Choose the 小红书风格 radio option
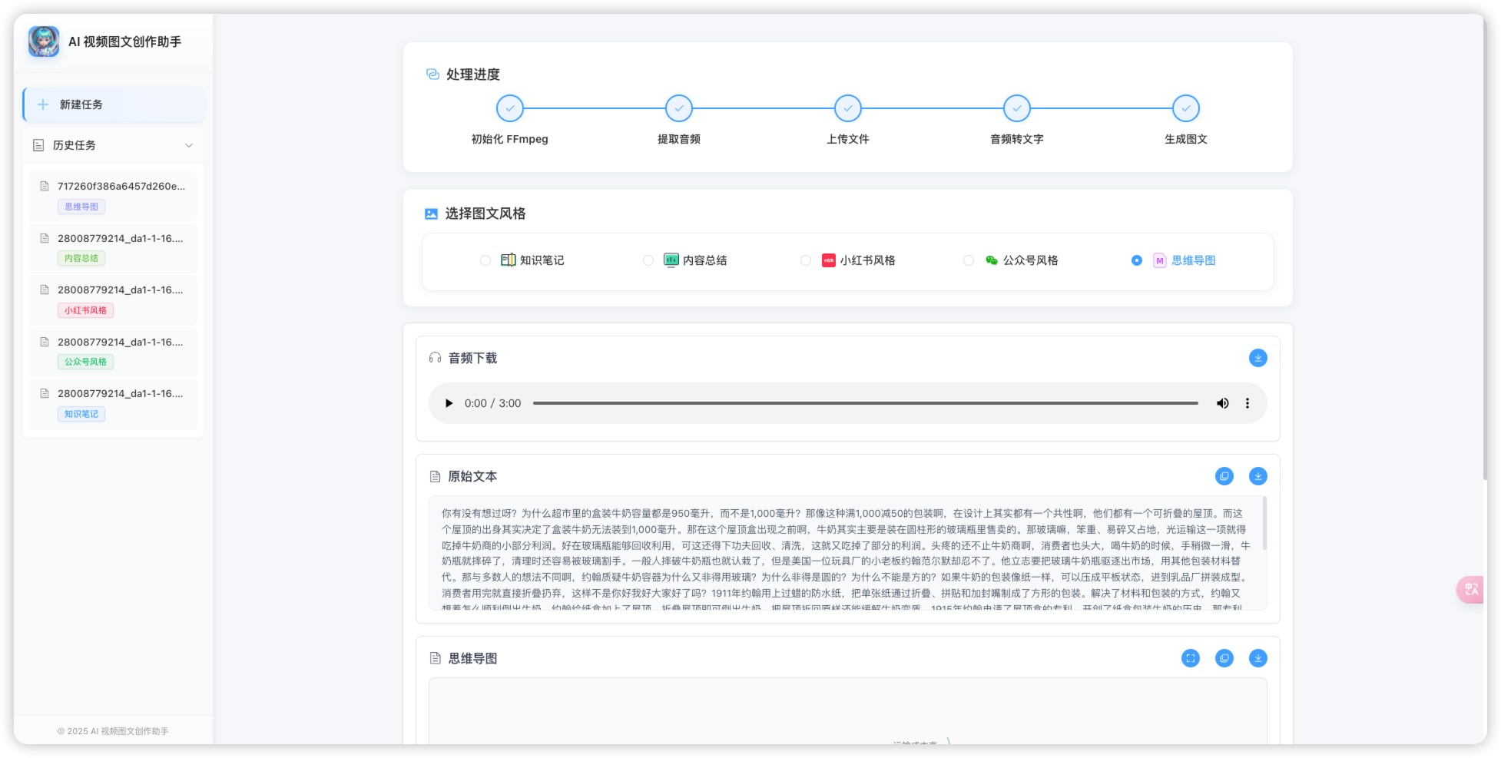This screenshot has height=758, width=1501. click(x=805, y=260)
